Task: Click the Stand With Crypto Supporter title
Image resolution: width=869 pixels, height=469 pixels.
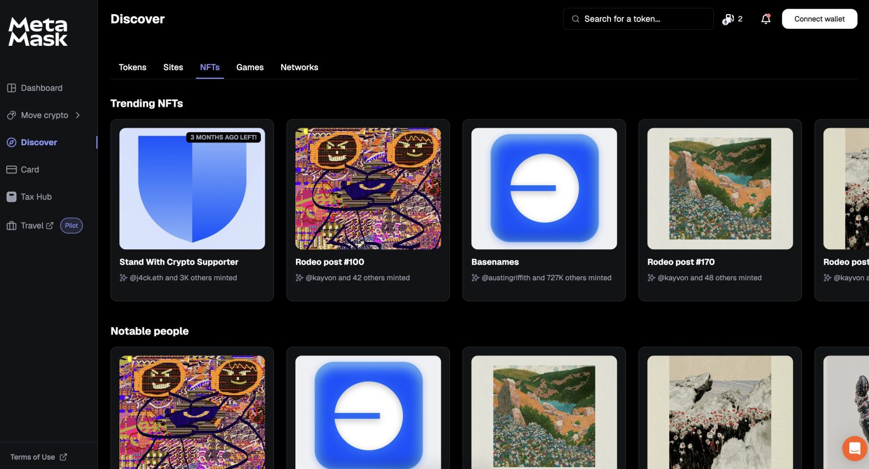Action: (x=179, y=262)
